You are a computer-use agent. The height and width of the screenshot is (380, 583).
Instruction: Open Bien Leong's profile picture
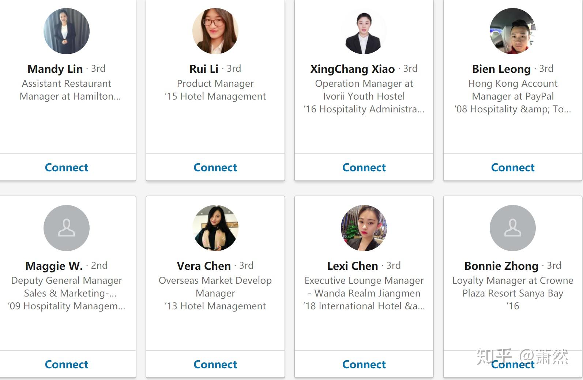tap(512, 31)
